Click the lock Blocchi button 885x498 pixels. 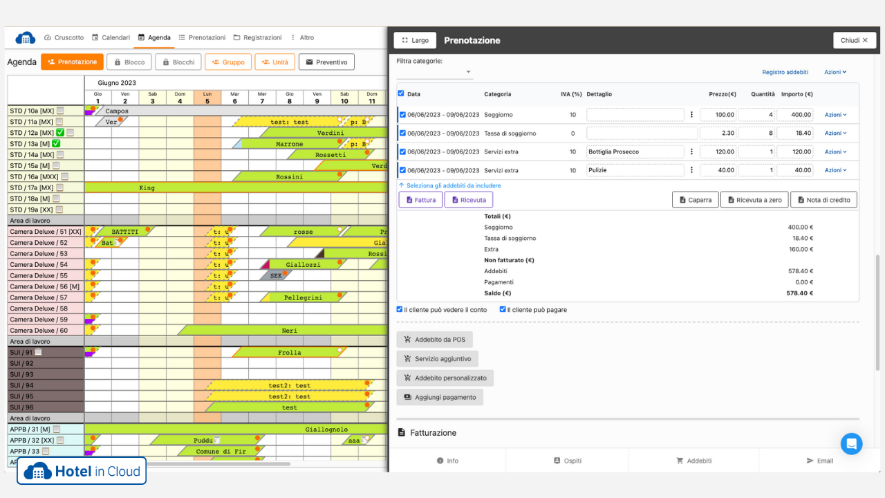click(178, 62)
